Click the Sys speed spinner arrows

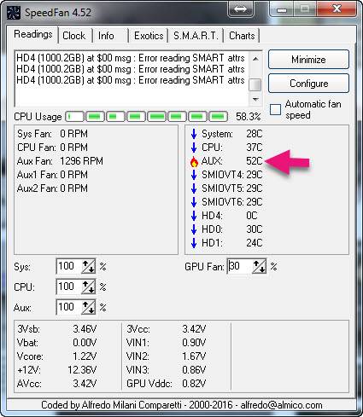coord(88,267)
